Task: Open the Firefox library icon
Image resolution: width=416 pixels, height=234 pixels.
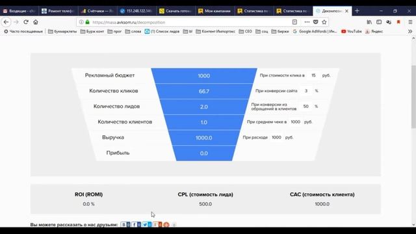Action: (x=369, y=22)
